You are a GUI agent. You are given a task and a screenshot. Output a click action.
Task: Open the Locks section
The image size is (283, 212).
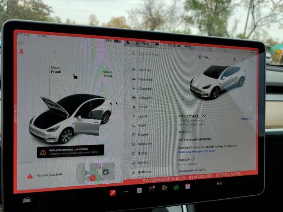[x=142, y=107]
